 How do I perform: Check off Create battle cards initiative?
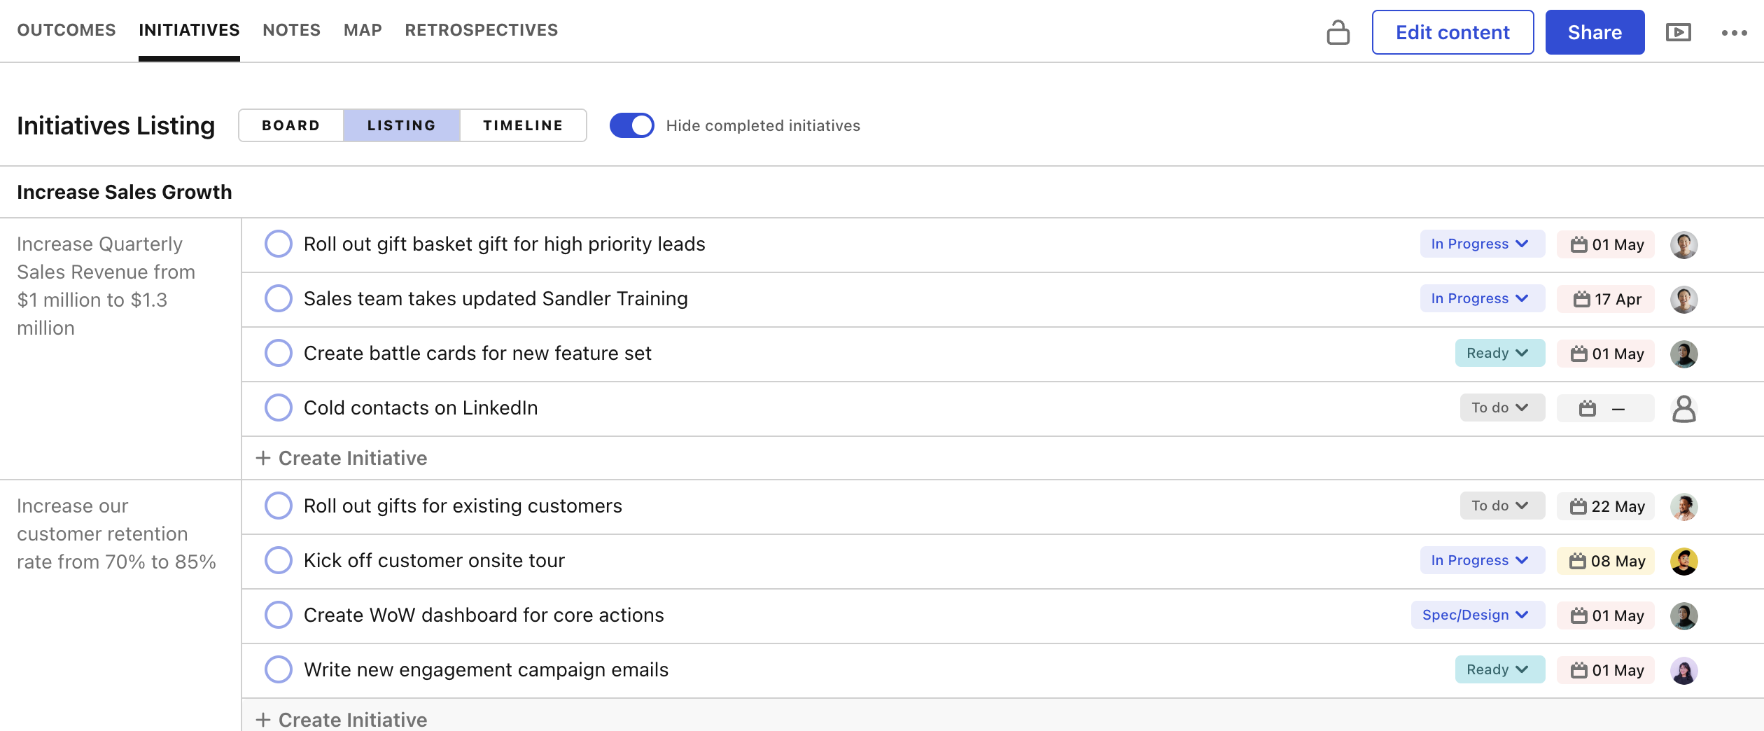click(x=279, y=354)
